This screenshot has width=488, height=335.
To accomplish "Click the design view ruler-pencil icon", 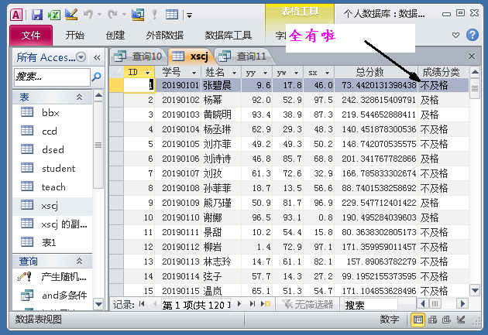I will 71,14.
